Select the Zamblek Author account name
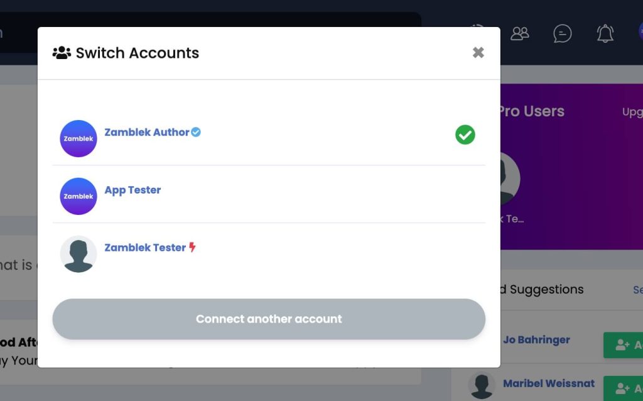The height and width of the screenshot is (401, 643). 147,132
